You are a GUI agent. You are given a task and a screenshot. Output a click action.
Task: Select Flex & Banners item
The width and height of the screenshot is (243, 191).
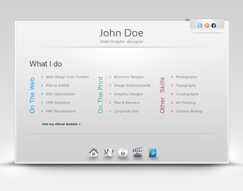tap(127, 102)
